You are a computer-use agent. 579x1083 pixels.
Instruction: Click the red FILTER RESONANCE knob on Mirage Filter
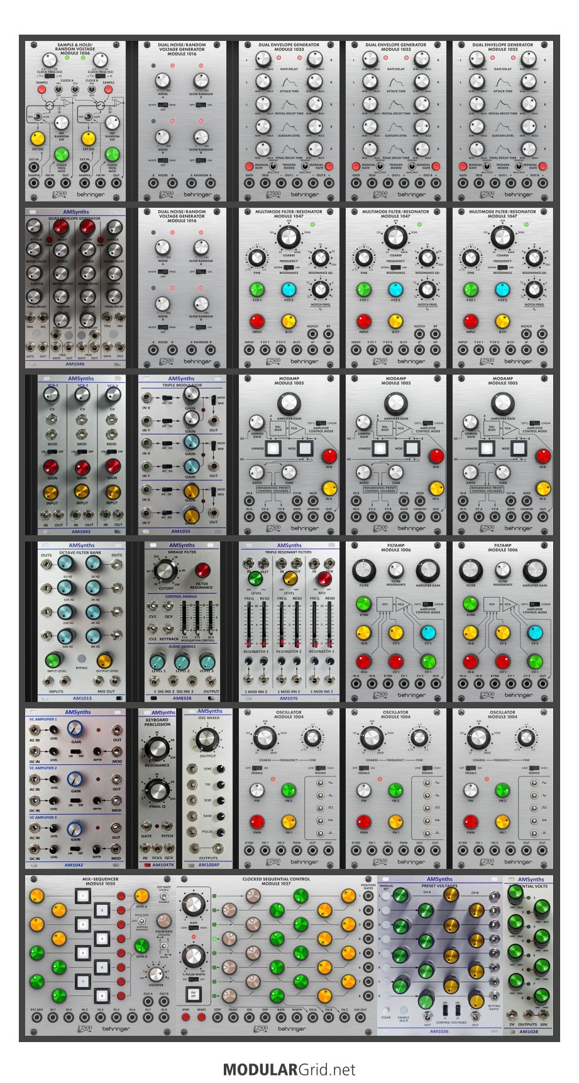pyautogui.click(x=202, y=570)
